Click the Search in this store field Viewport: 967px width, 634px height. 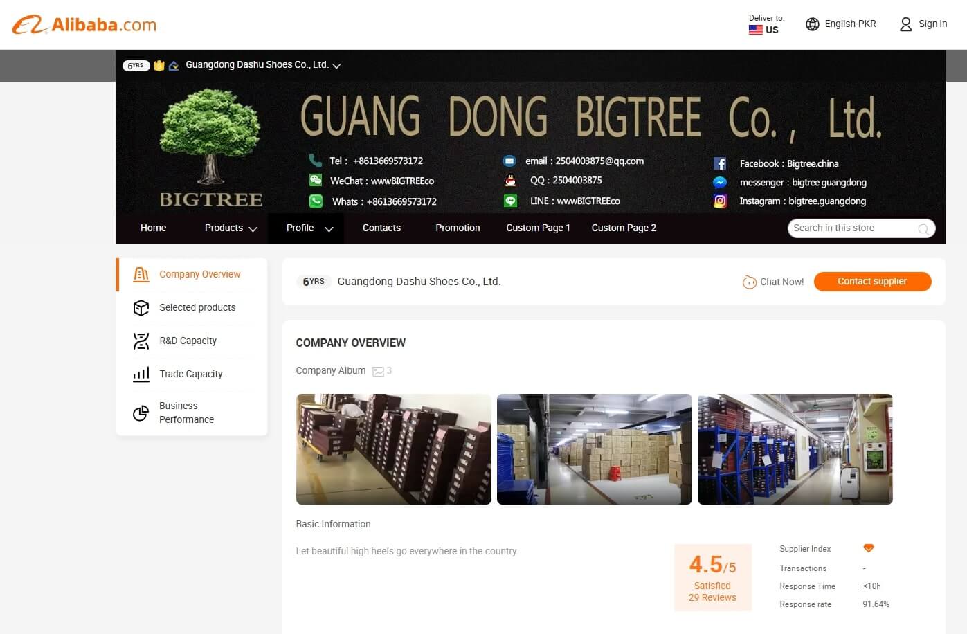click(x=861, y=229)
